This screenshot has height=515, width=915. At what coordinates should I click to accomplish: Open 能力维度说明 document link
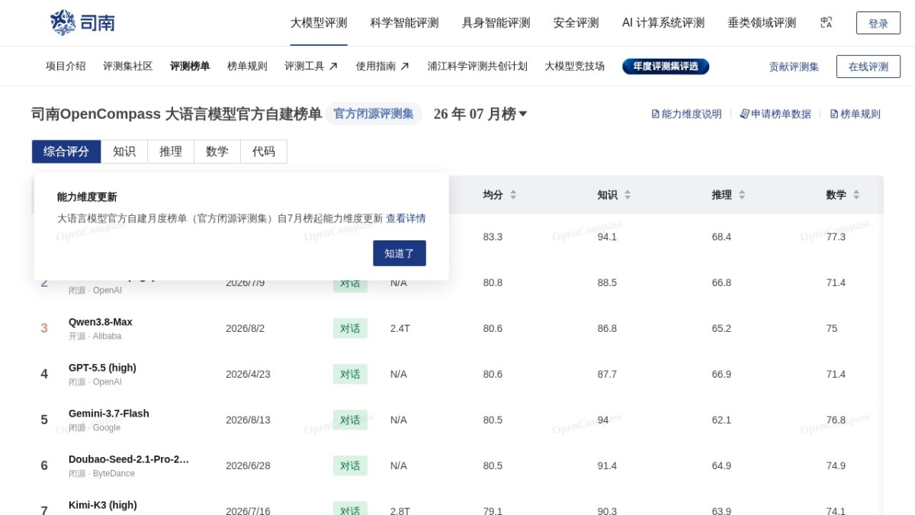686,114
